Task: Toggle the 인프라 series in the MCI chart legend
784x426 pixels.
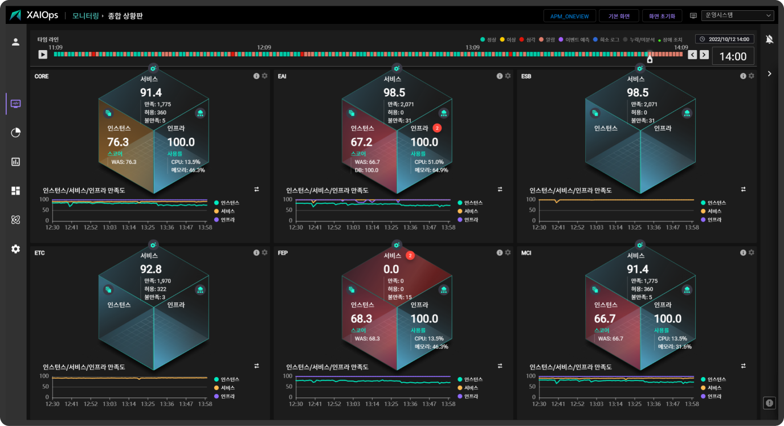Action: (710, 396)
